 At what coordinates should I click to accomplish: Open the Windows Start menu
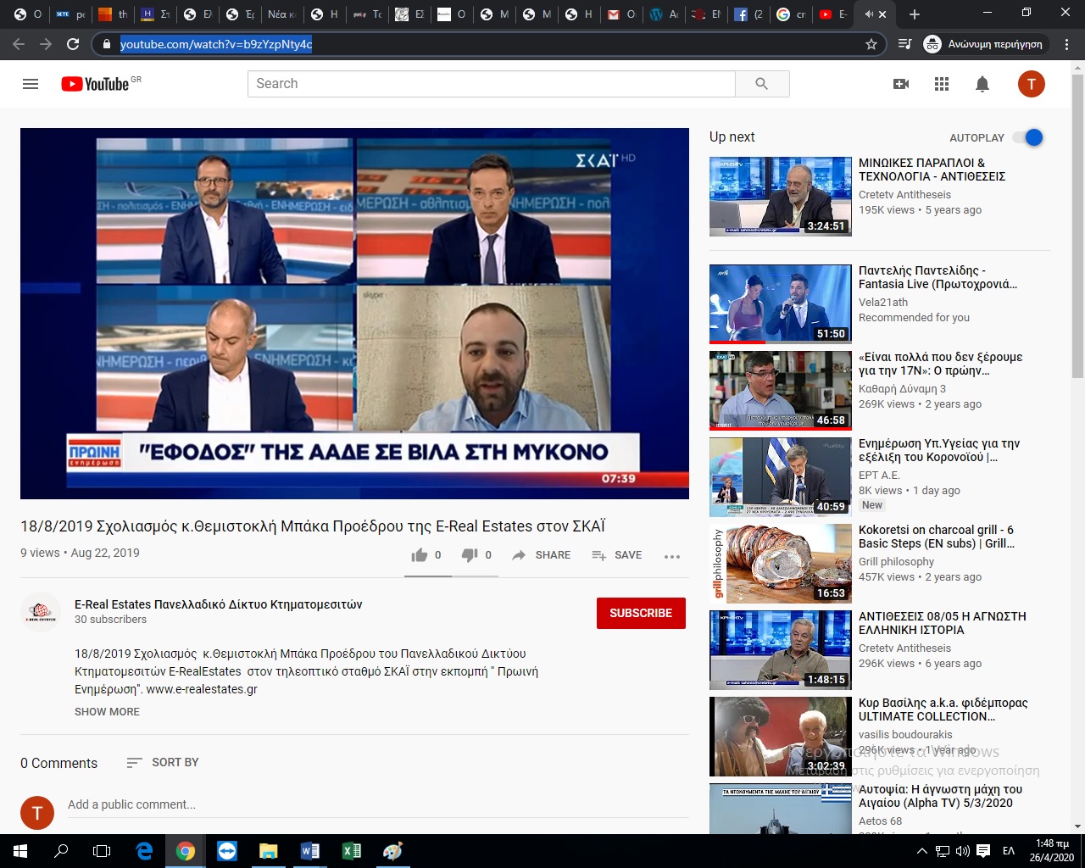(20, 851)
